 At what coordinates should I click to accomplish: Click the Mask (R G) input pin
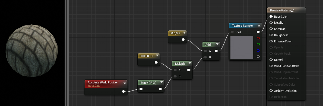point(141,89)
